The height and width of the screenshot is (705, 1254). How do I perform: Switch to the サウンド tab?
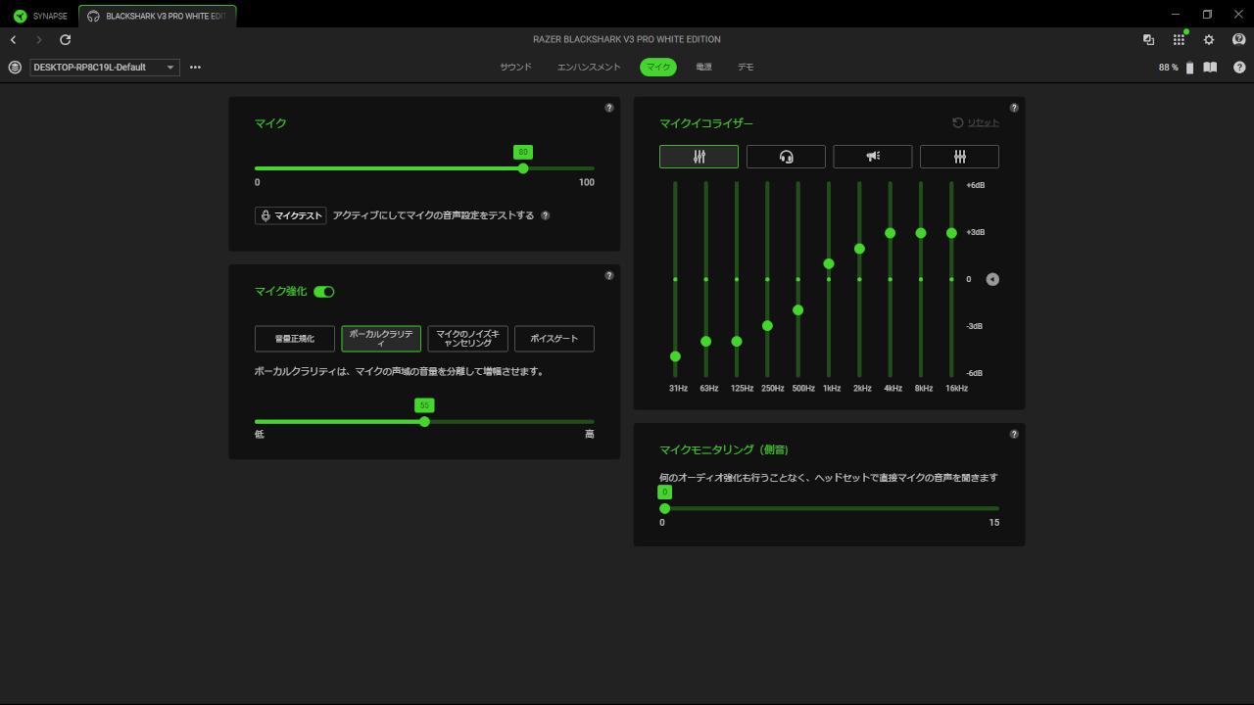pos(515,68)
